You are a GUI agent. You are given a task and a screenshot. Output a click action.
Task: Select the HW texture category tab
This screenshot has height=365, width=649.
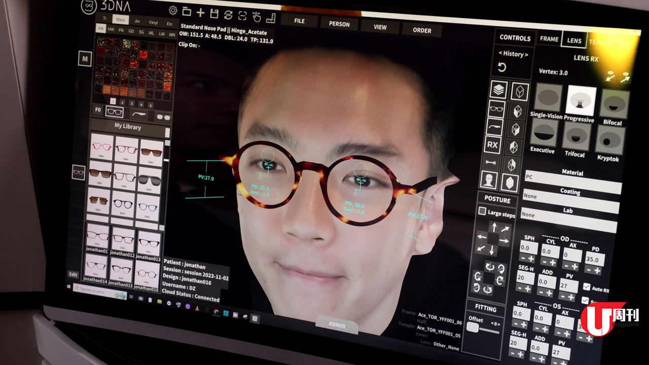pos(111,29)
